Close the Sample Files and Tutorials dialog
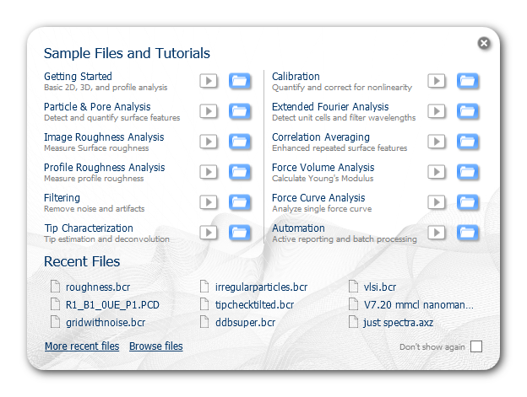527x397 pixels. point(484,43)
